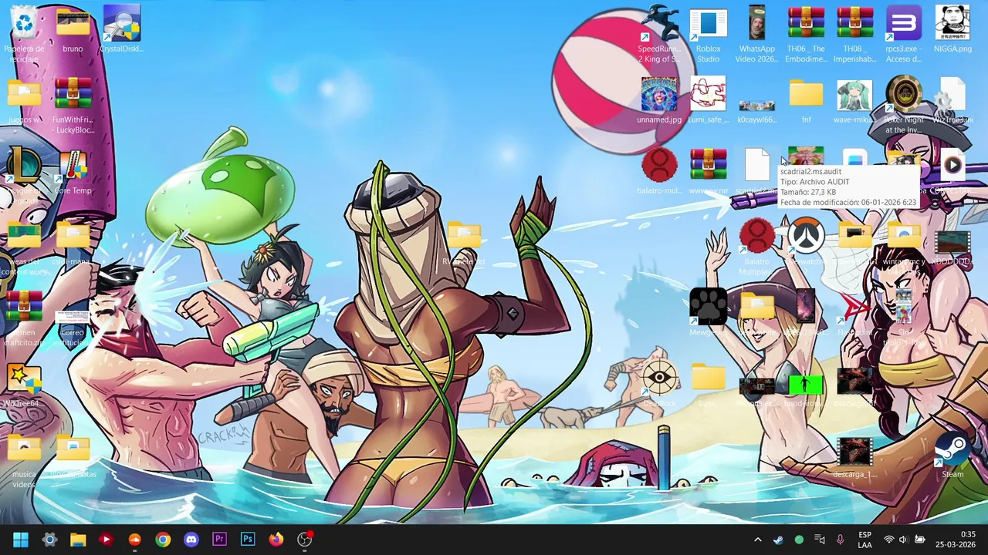Open Photoshop from the taskbar
Viewport: 988px width, 555px height.
click(x=248, y=540)
